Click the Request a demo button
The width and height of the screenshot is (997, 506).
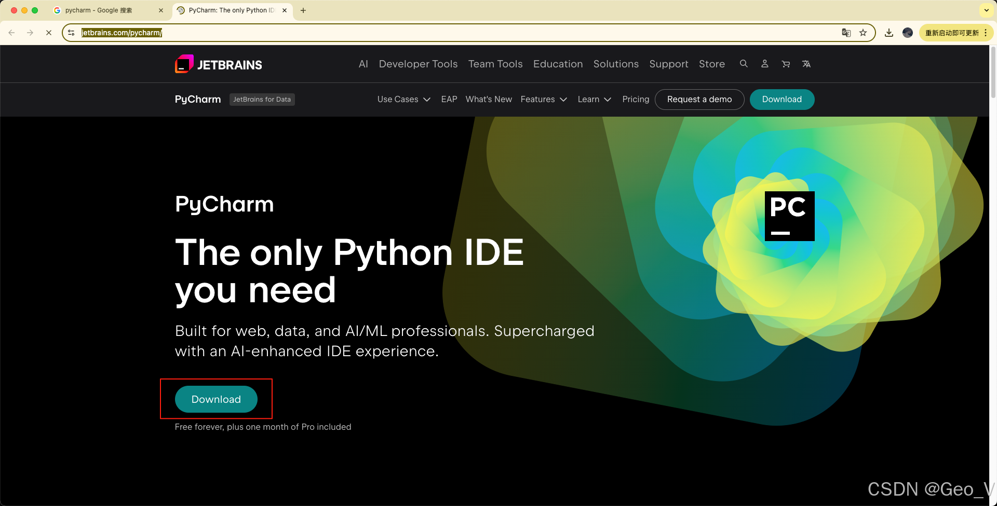tap(699, 99)
